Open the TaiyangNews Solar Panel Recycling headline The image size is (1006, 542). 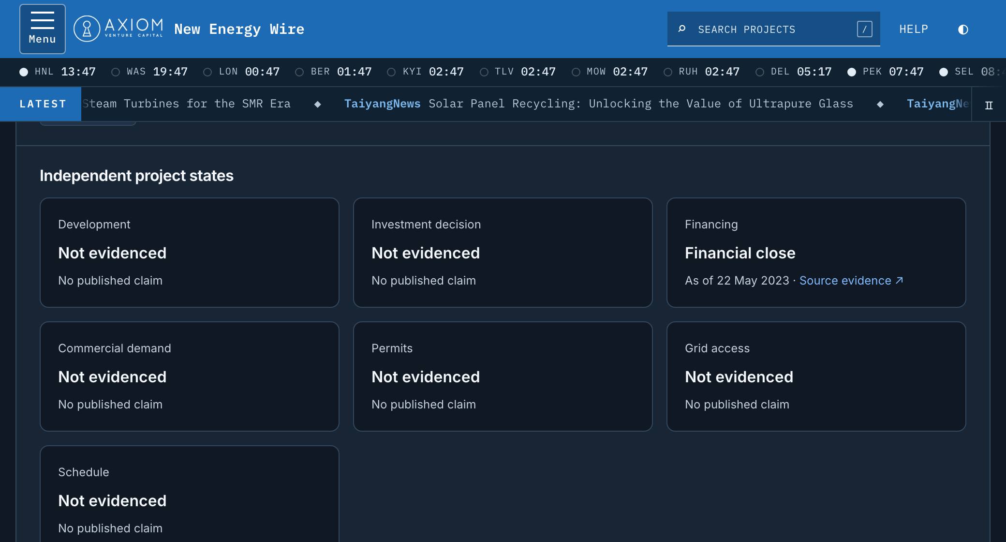[599, 104]
